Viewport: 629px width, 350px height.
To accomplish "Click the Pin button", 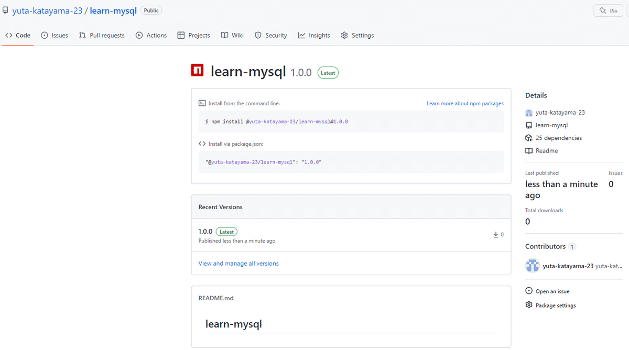I will pyautogui.click(x=608, y=10).
